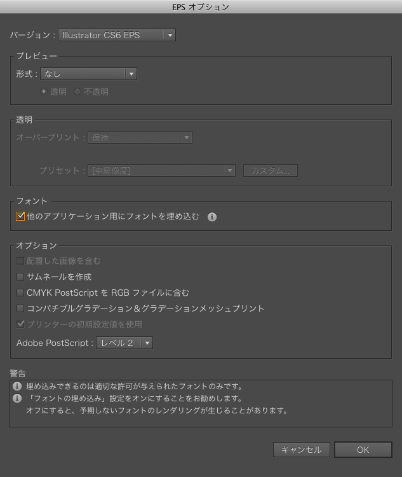Enable サムネールを作成 checkbox
This screenshot has width=402, height=477.
click(x=20, y=277)
